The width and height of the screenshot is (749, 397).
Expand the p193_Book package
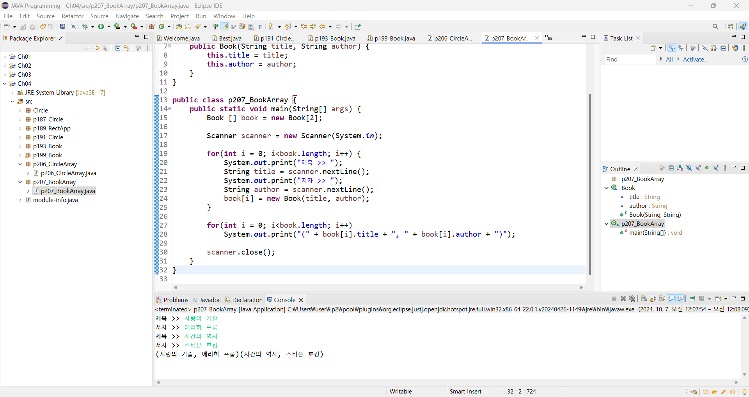(20, 146)
